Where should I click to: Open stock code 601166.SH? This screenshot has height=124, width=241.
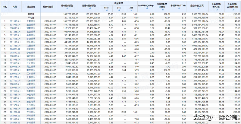[x=15, y=42]
